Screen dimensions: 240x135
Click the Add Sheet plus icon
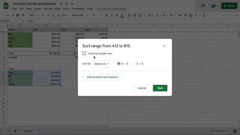(x=10, y=131)
